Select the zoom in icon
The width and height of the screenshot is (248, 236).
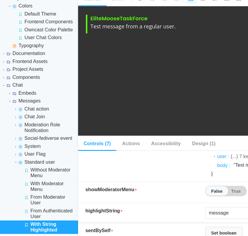pos(152,1)
